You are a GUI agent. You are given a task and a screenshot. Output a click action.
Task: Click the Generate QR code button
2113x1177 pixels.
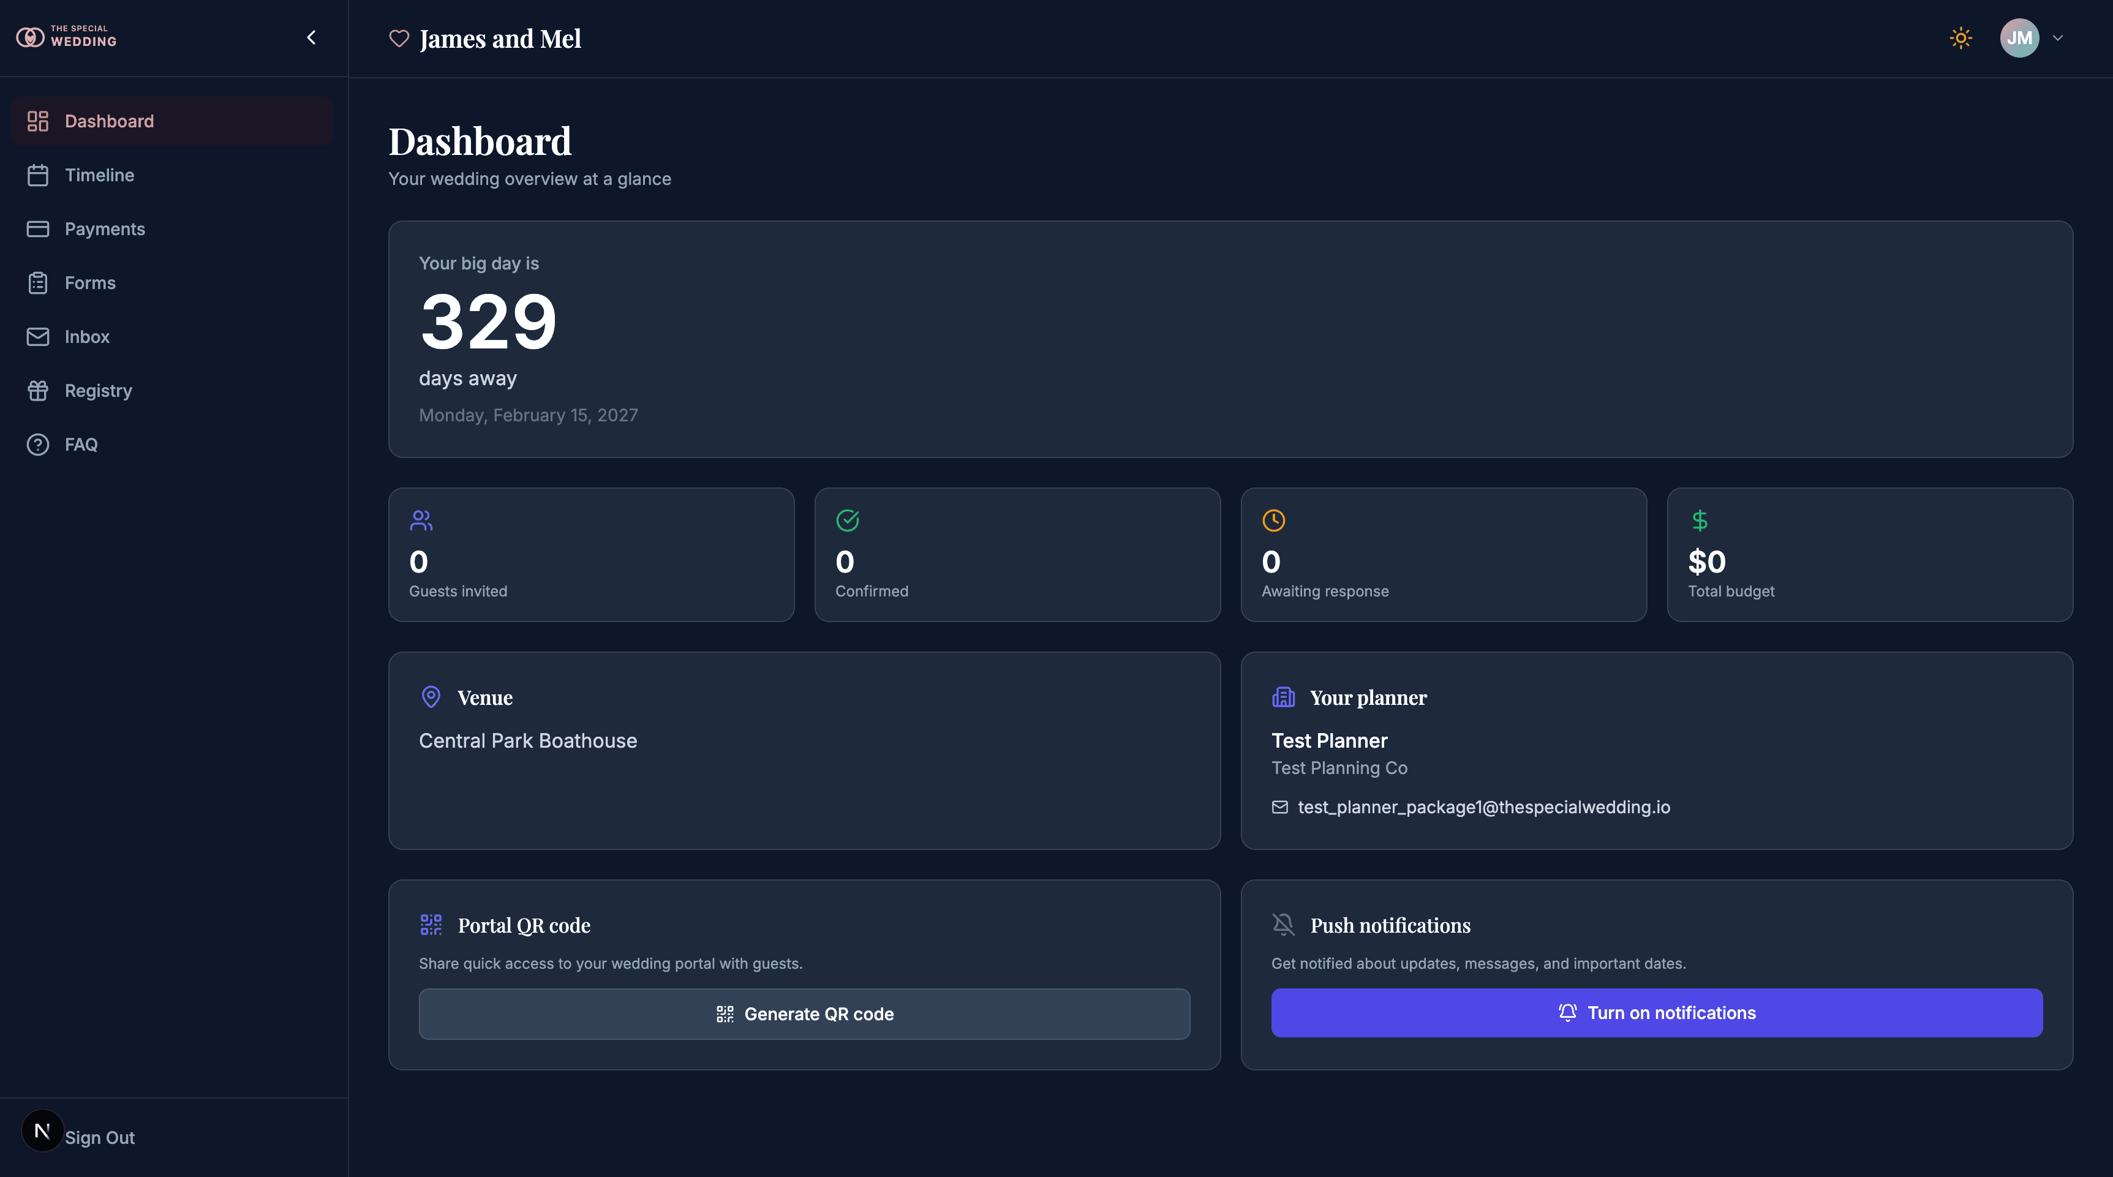[x=804, y=1013]
